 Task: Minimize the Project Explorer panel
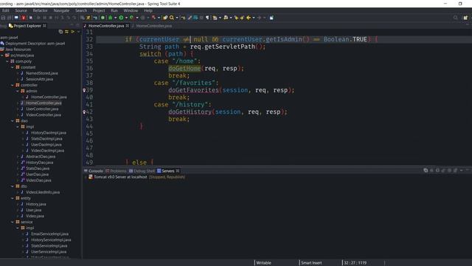pyautogui.click(x=72, y=25)
